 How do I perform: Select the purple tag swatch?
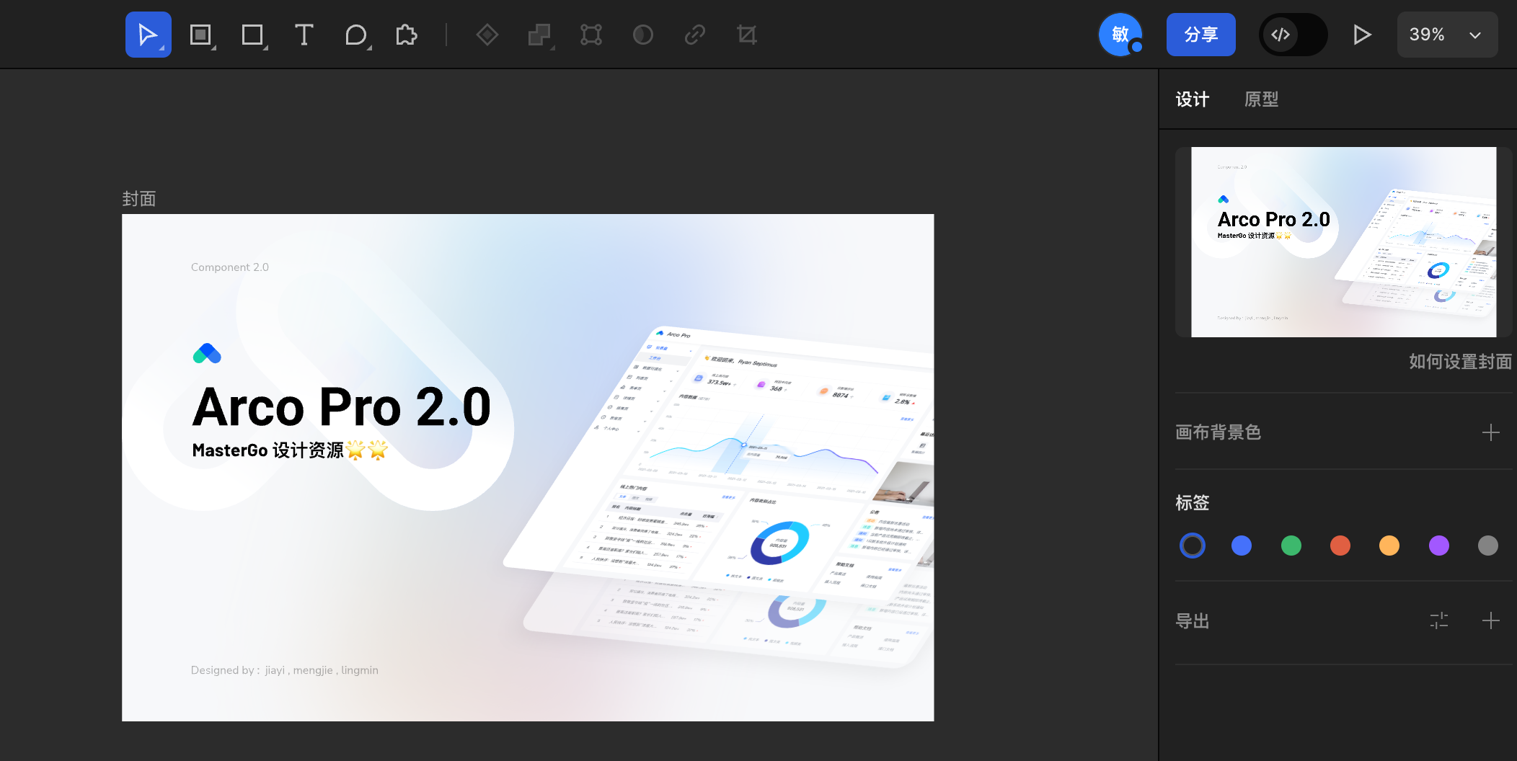coord(1439,546)
